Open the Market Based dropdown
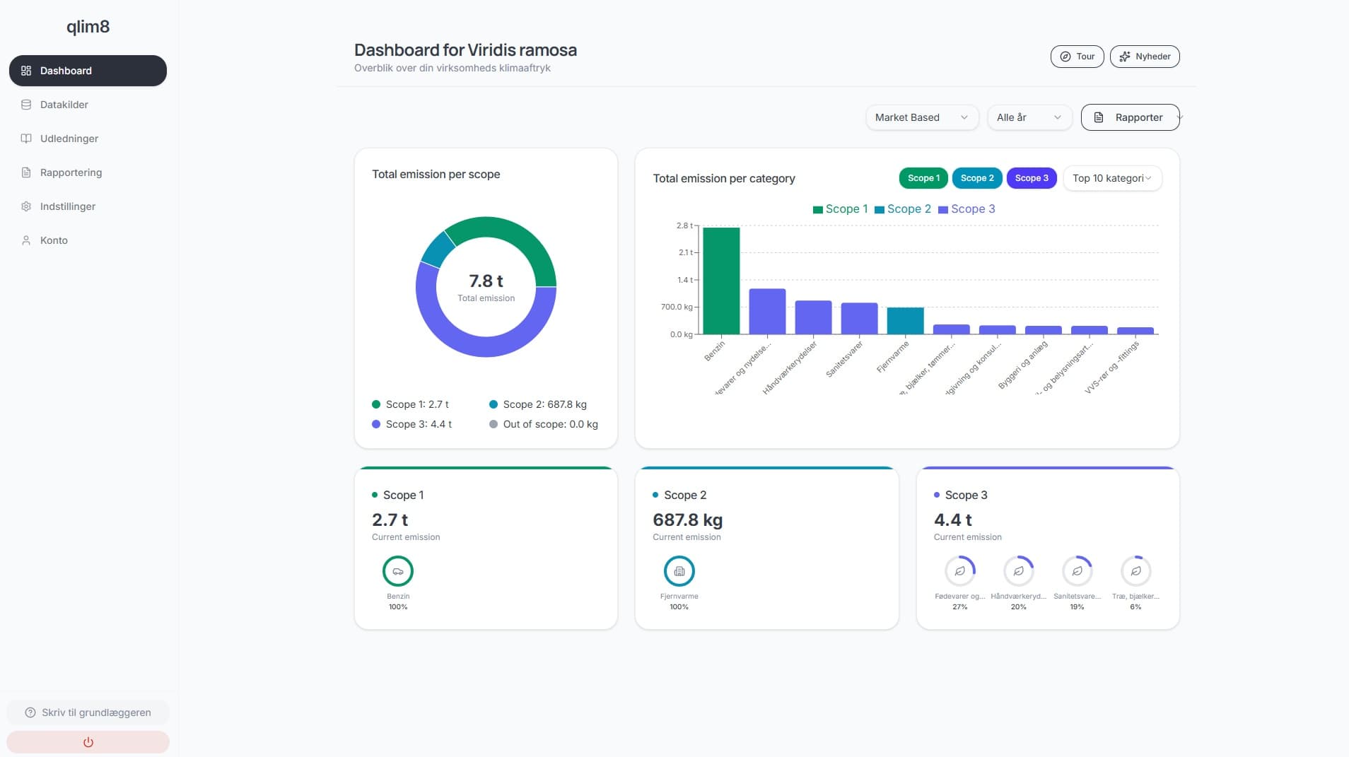The image size is (1349, 757). pyautogui.click(x=922, y=117)
